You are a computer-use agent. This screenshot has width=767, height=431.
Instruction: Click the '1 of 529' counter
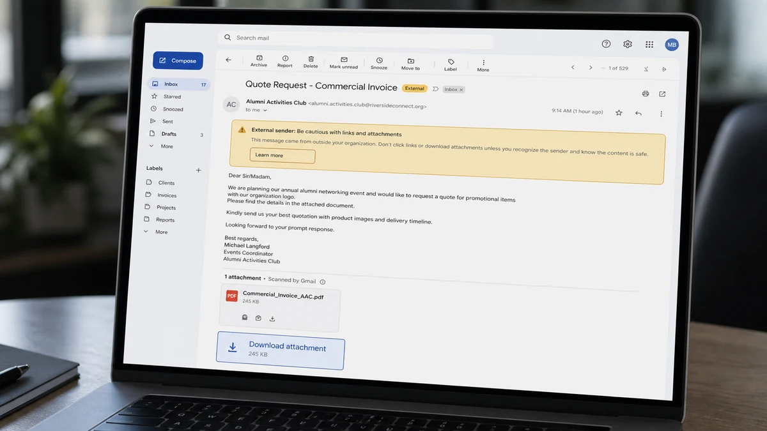pos(618,68)
